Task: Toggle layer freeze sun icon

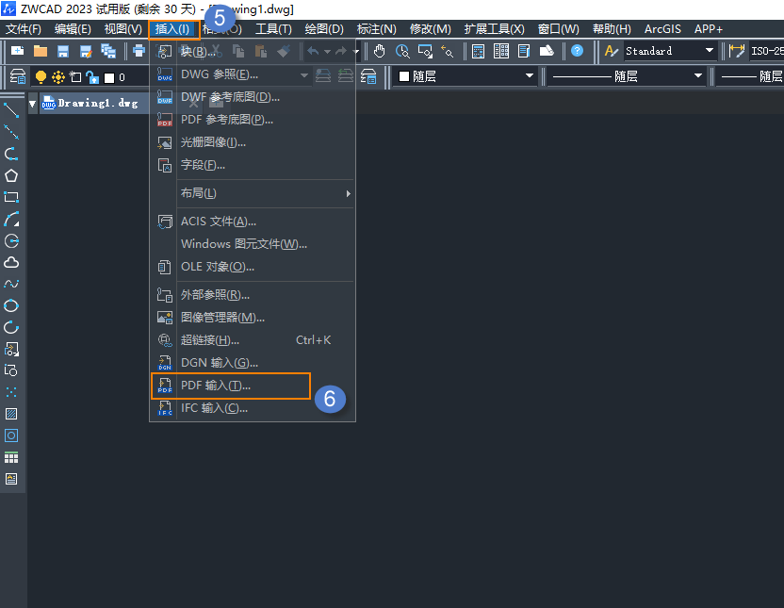Action: tap(58, 77)
